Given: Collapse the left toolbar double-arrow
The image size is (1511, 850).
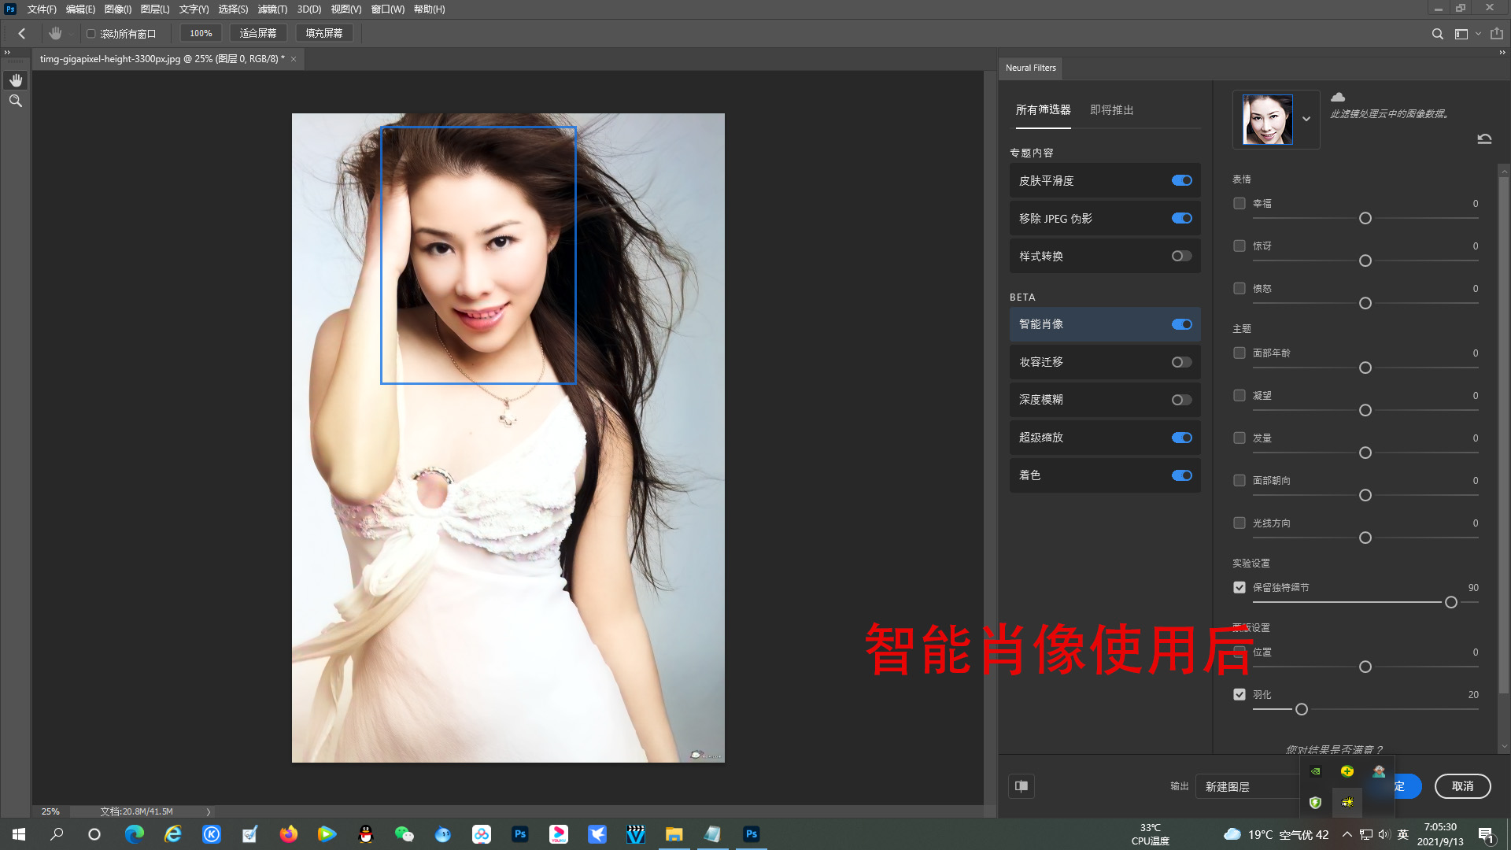Looking at the screenshot, I should pyautogui.click(x=7, y=53).
